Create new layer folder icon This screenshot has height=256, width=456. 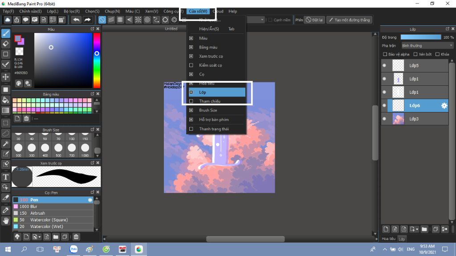(x=424, y=229)
